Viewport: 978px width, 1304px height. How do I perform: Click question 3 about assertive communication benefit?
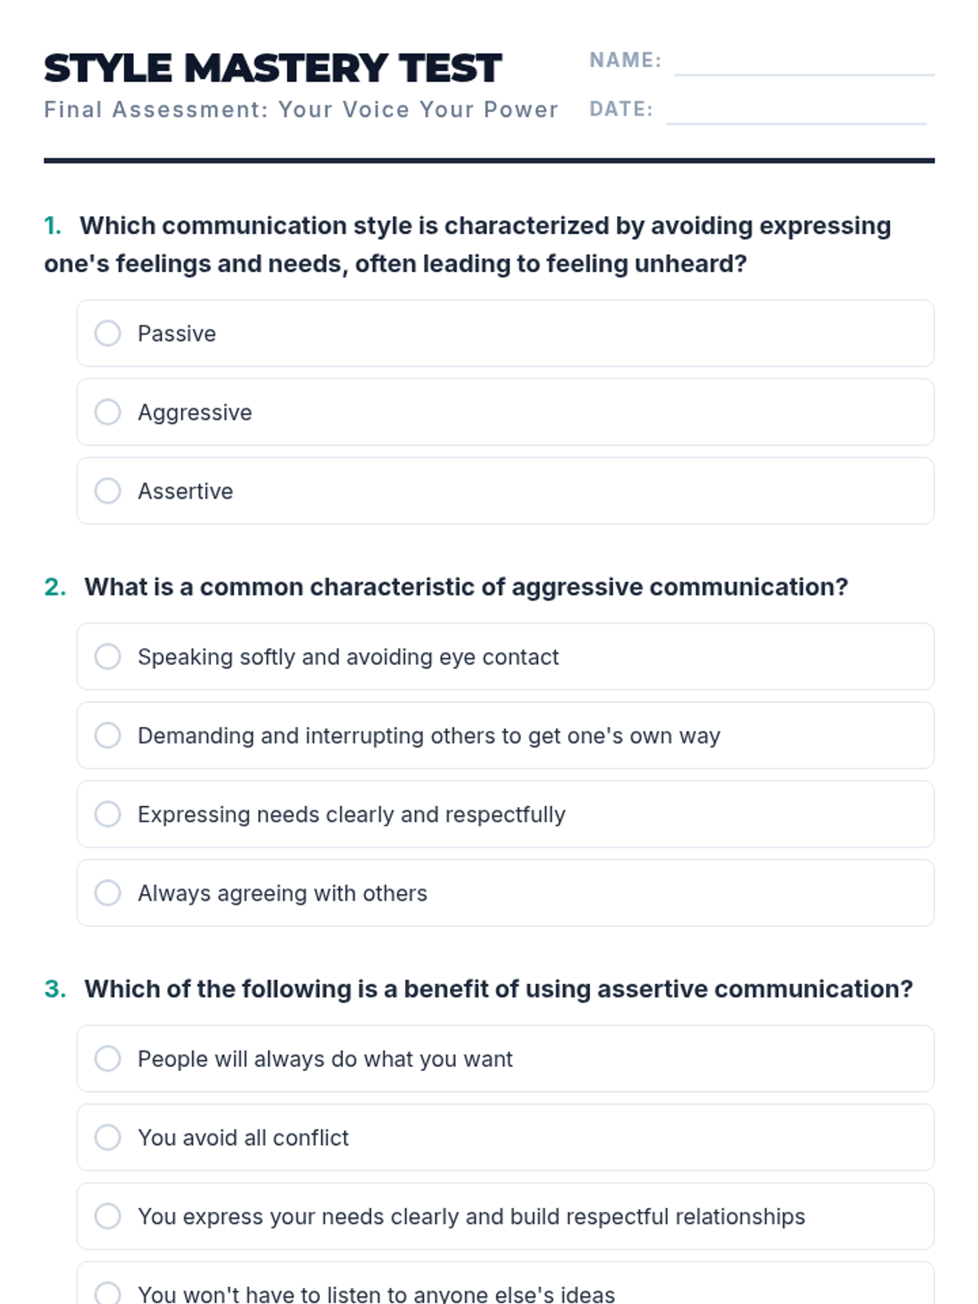pos(498,989)
